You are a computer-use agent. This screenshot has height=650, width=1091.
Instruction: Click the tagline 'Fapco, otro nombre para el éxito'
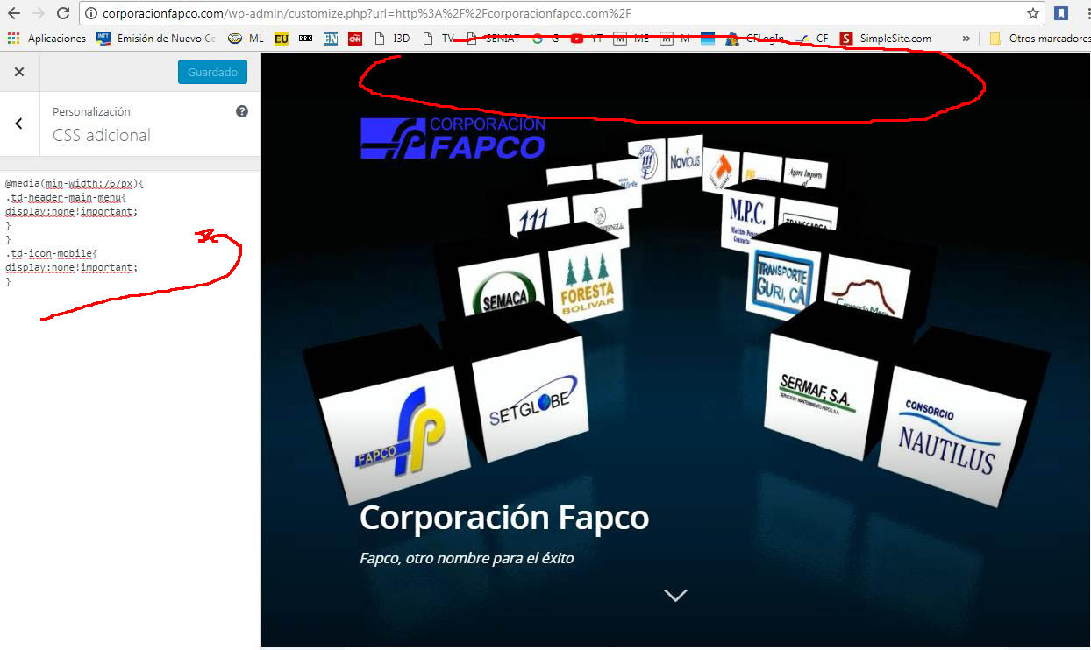467,557
